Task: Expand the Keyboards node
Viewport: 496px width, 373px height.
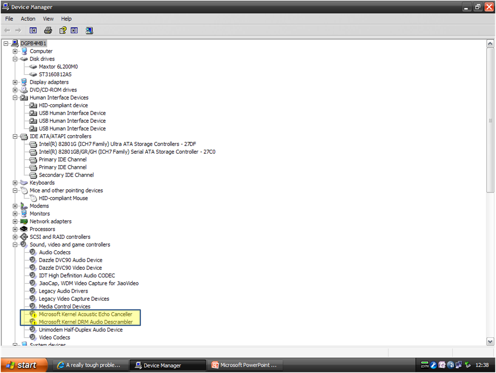Action: point(15,183)
